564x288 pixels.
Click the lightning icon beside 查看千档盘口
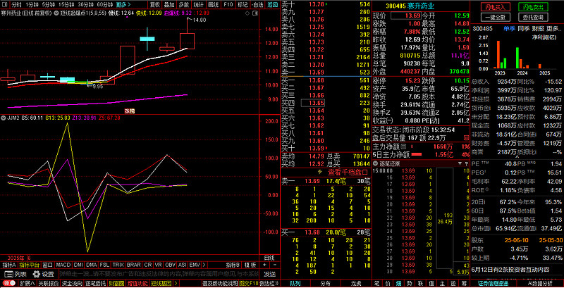[321, 173]
